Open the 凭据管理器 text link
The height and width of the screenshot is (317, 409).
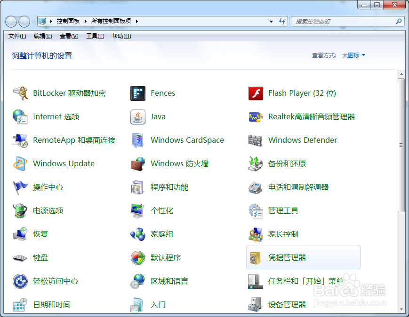click(x=287, y=258)
